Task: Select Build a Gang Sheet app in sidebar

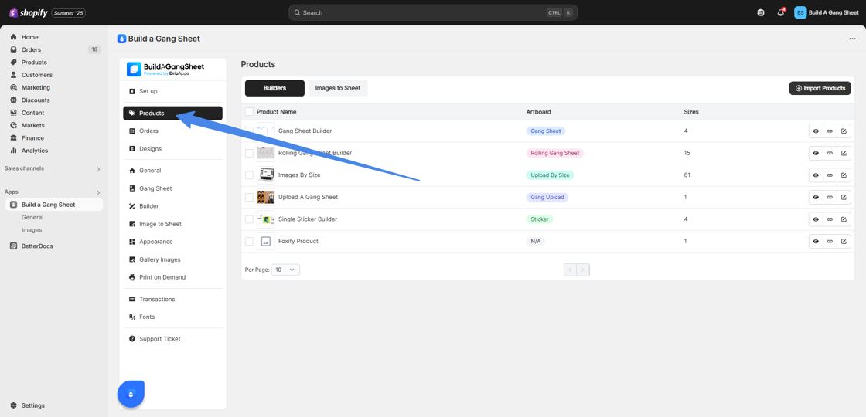Action: point(53,205)
